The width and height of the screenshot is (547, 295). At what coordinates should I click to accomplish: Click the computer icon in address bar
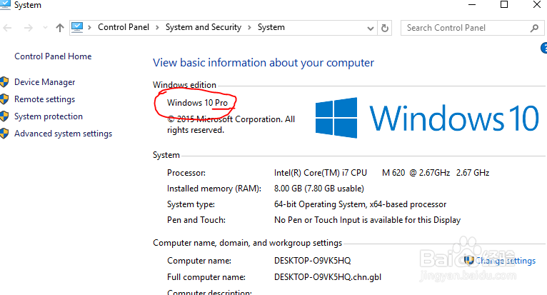pos(77,27)
